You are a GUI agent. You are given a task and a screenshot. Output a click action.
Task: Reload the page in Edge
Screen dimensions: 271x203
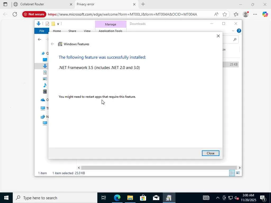click(x=15, y=14)
